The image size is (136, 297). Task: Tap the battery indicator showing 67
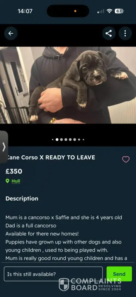(119, 11)
